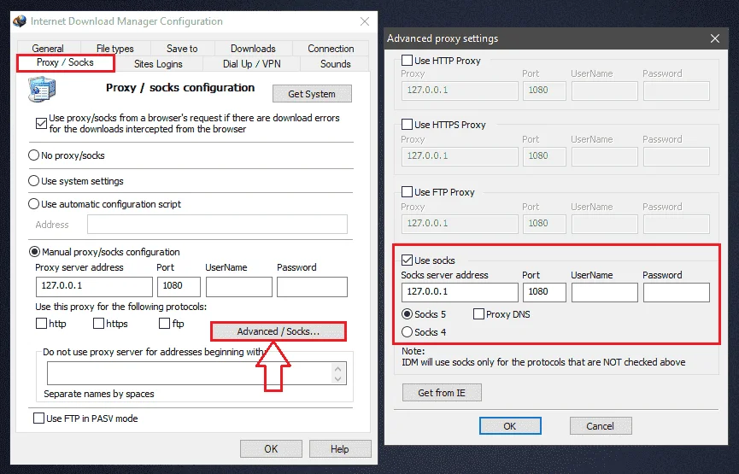This screenshot has height=474, width=739.
Task: Switch to the Downloads tab
Action: (x=253, y=49)
